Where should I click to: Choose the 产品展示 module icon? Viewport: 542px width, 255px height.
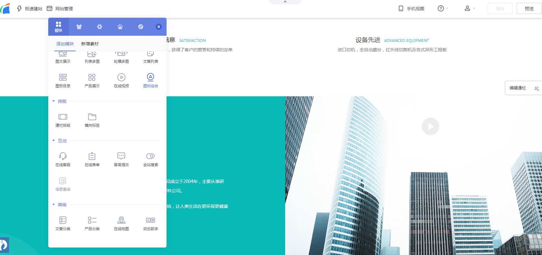pos(92,80)
